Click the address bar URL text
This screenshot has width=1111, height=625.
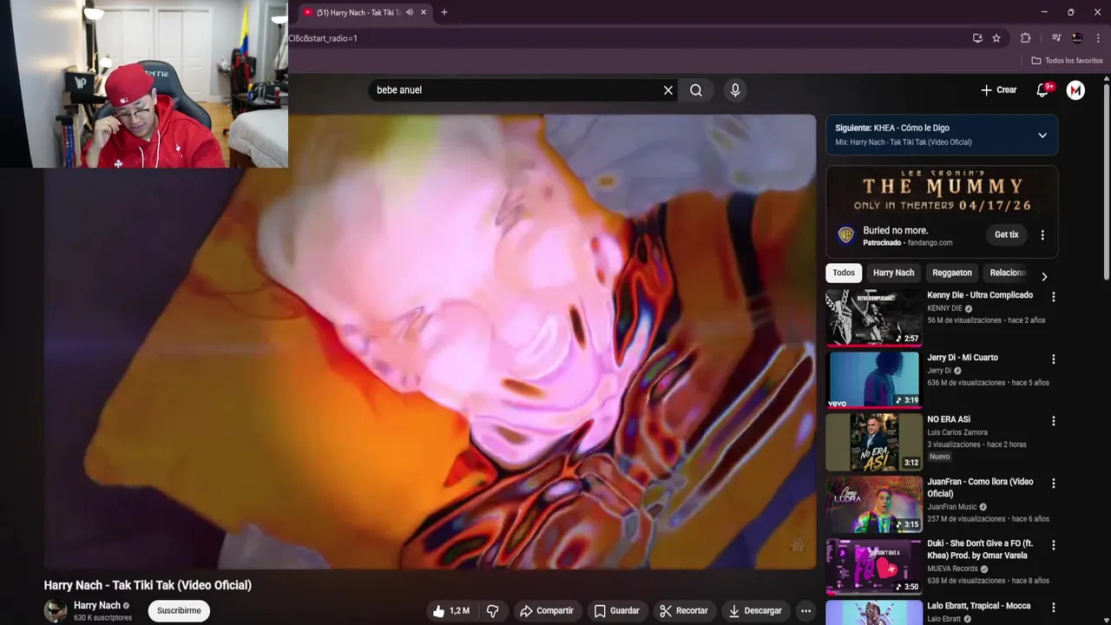click(x=323, y=38)
